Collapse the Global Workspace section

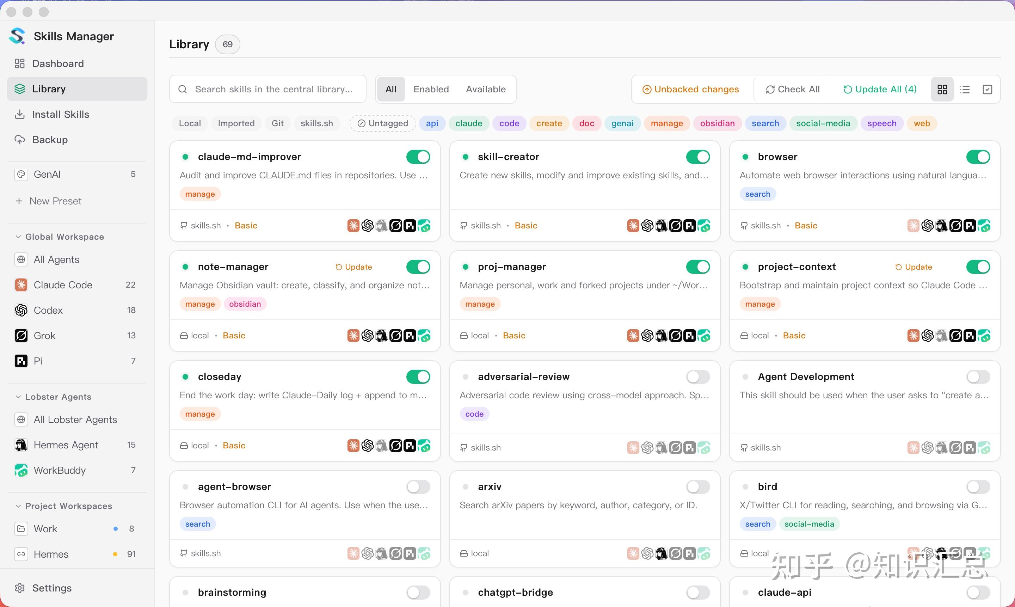click(x=60, y=237)
